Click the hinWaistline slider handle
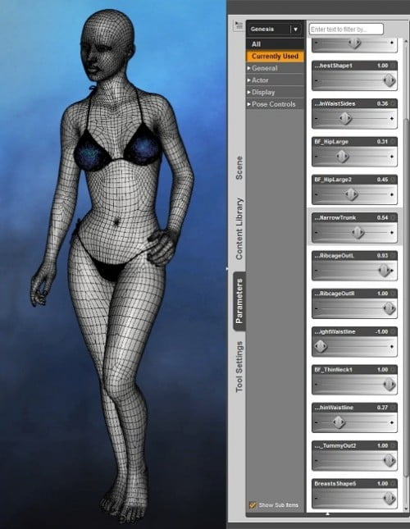The height and width of the screenshot is (529, 410). (339, 422)
